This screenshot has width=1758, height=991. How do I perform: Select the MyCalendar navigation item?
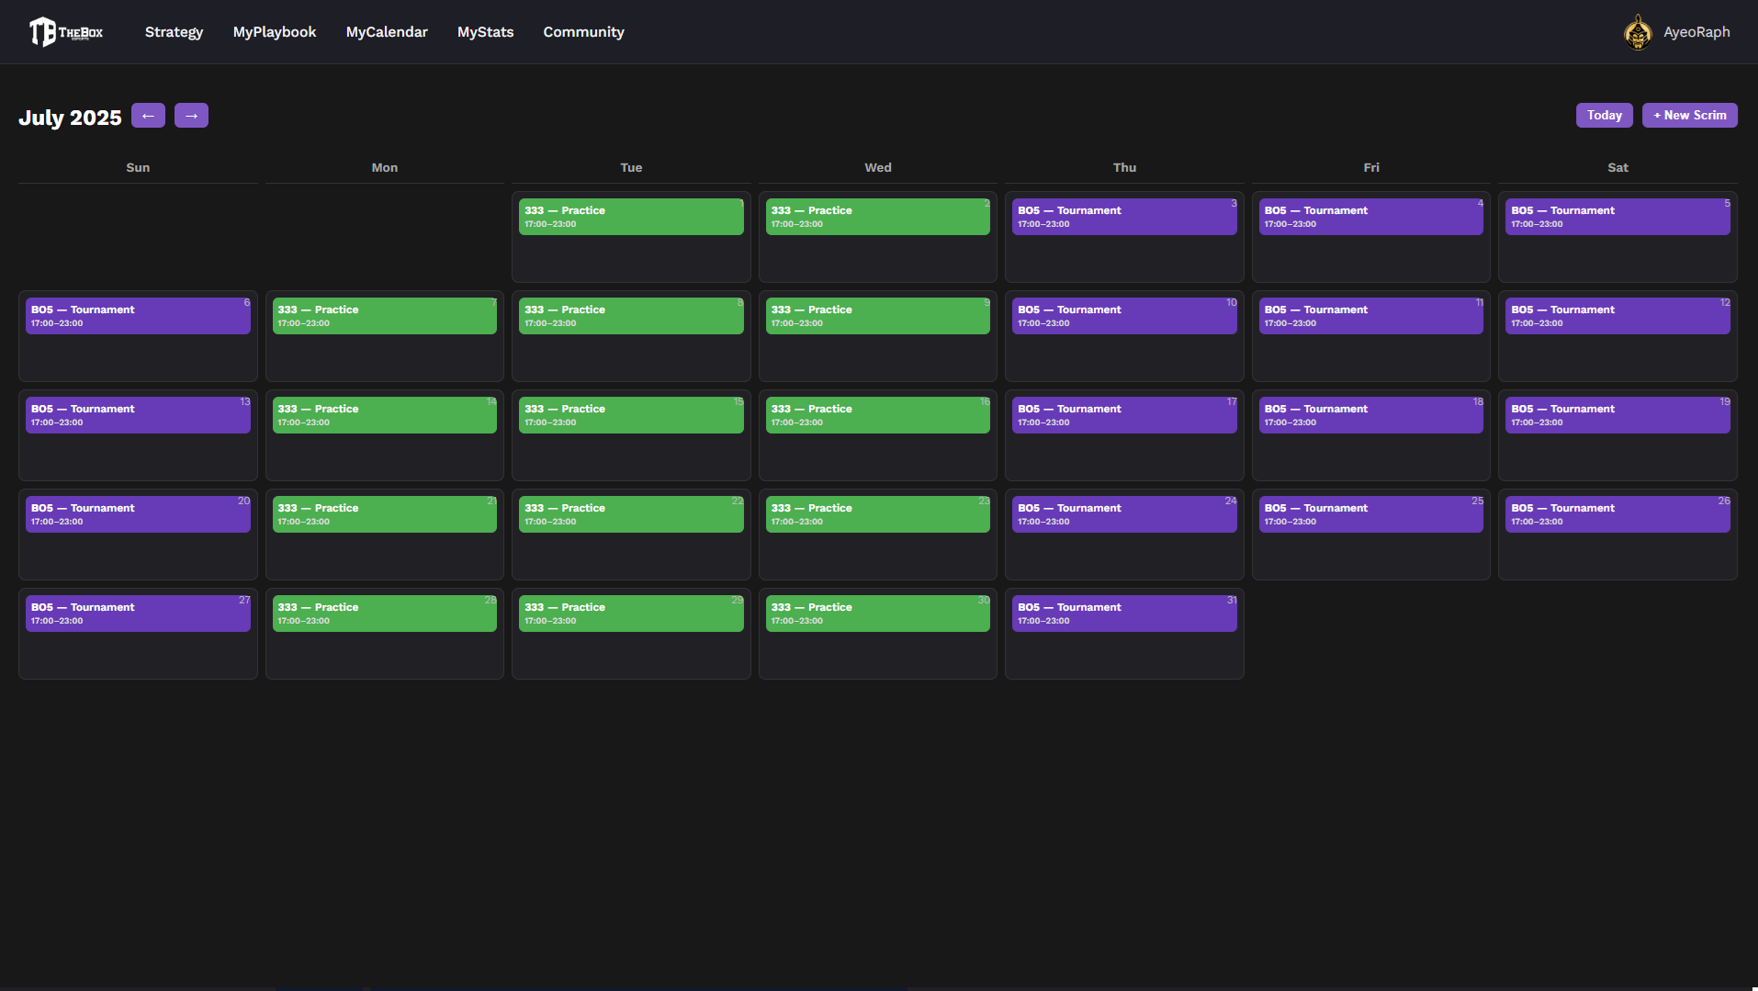tap(386, 31)
